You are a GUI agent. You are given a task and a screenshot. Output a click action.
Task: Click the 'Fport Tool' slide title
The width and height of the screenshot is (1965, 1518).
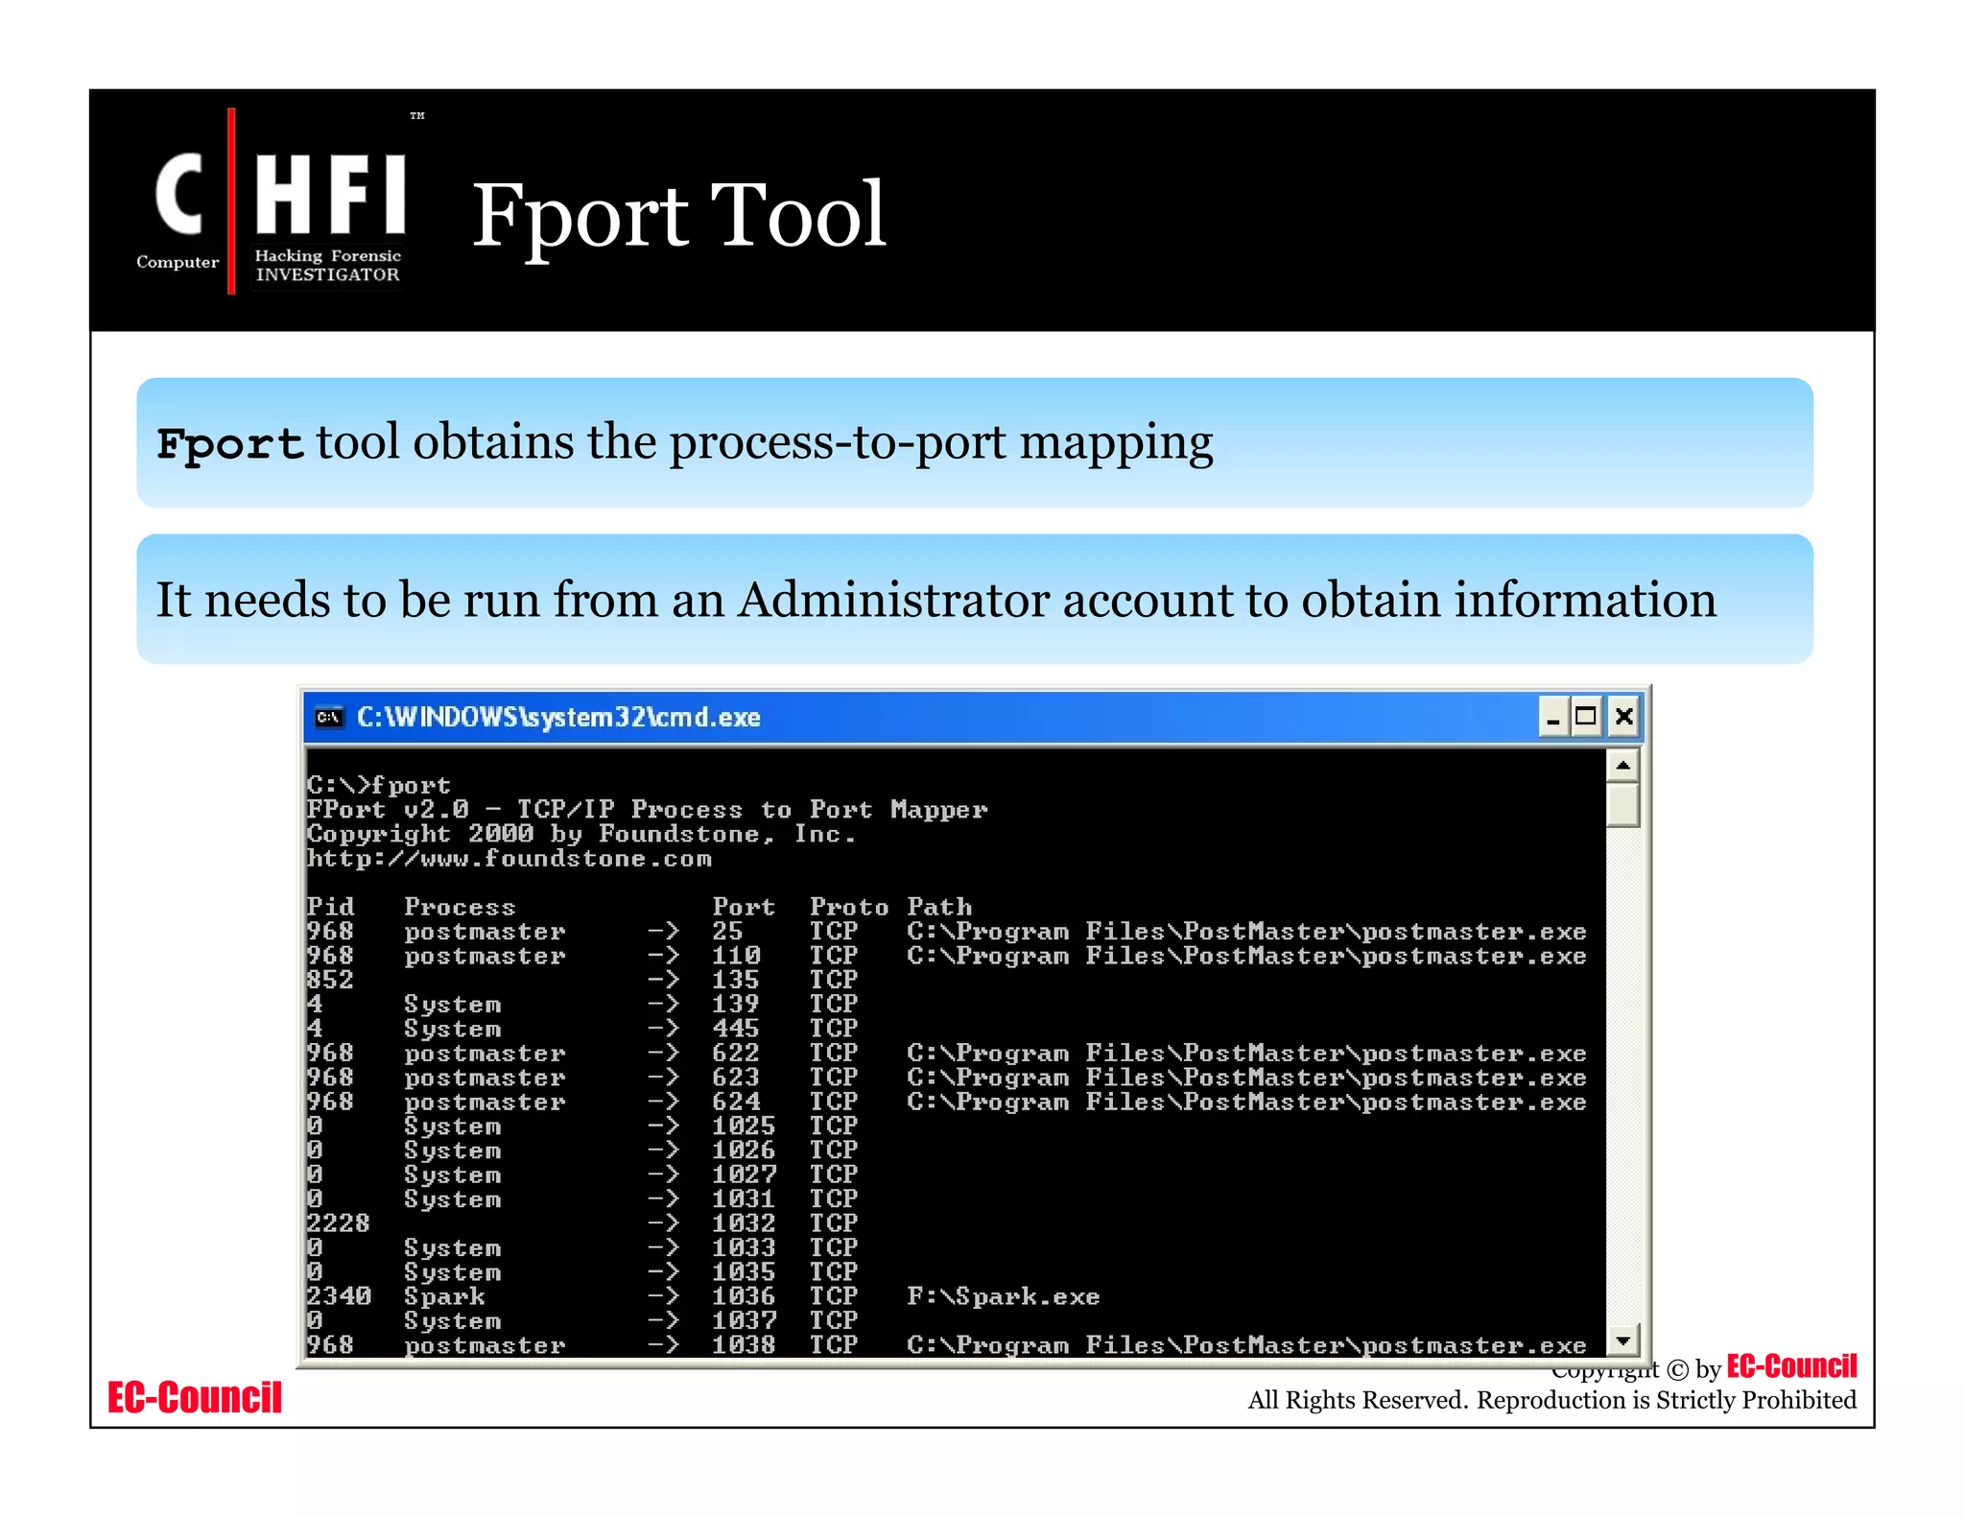(679, 215)
